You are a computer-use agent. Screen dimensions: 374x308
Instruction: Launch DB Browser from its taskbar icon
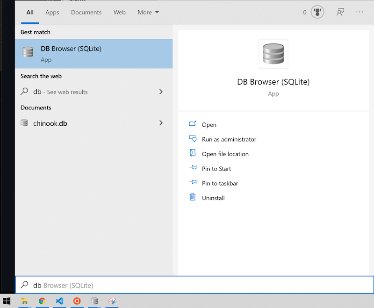click(94, 301)
